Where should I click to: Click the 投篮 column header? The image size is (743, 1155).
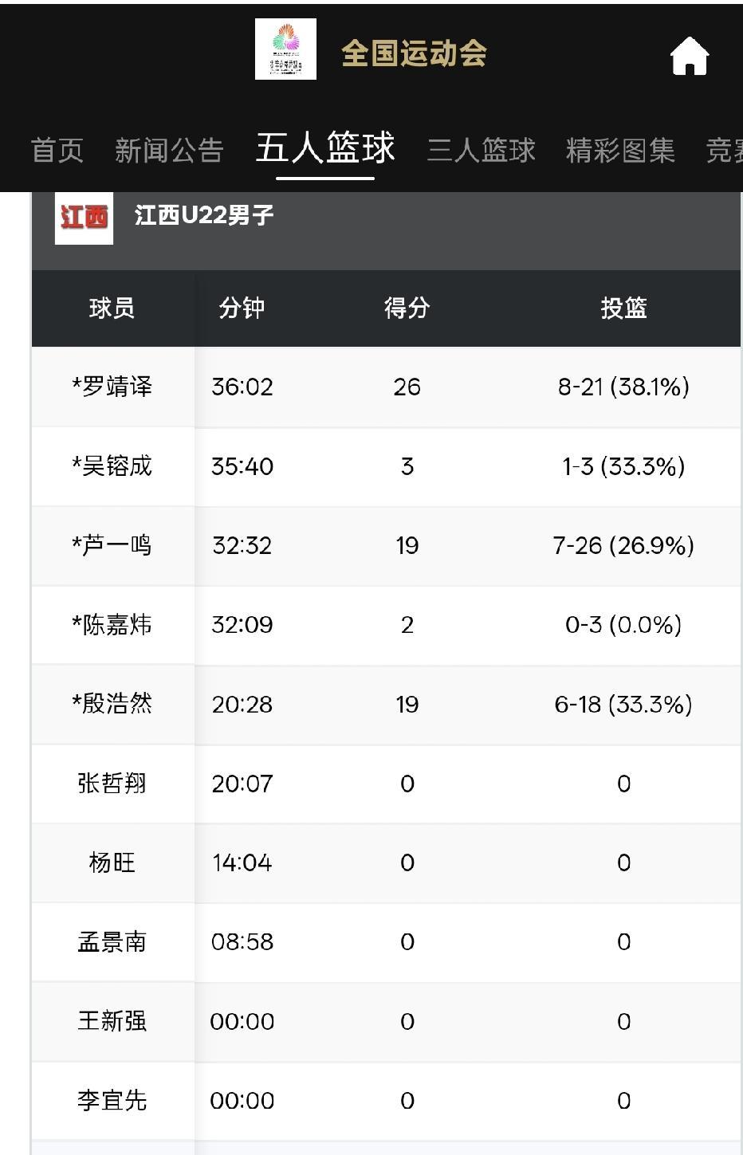click(x=623, y=308)
